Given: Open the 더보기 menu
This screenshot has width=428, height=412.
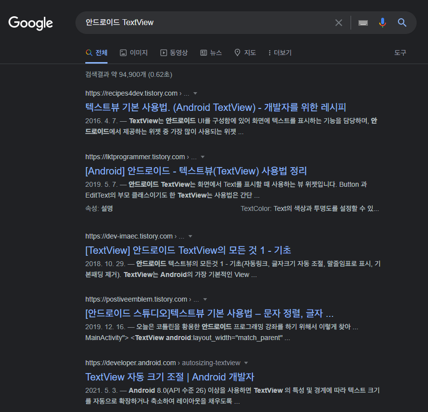Looking at the screenshot, I should click(x=280, y=53).
